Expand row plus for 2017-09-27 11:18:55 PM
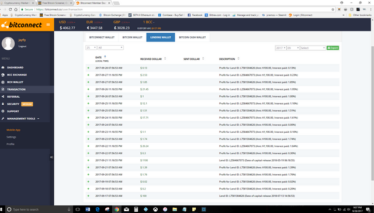Image resolution: width=374 pixels, height=213 pixels. (x=88, y=75)
